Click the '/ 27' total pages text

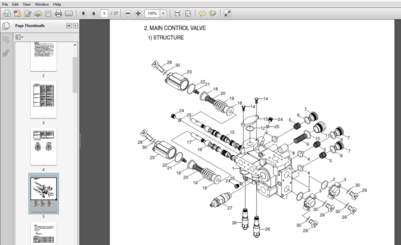(x=114, y=13)
